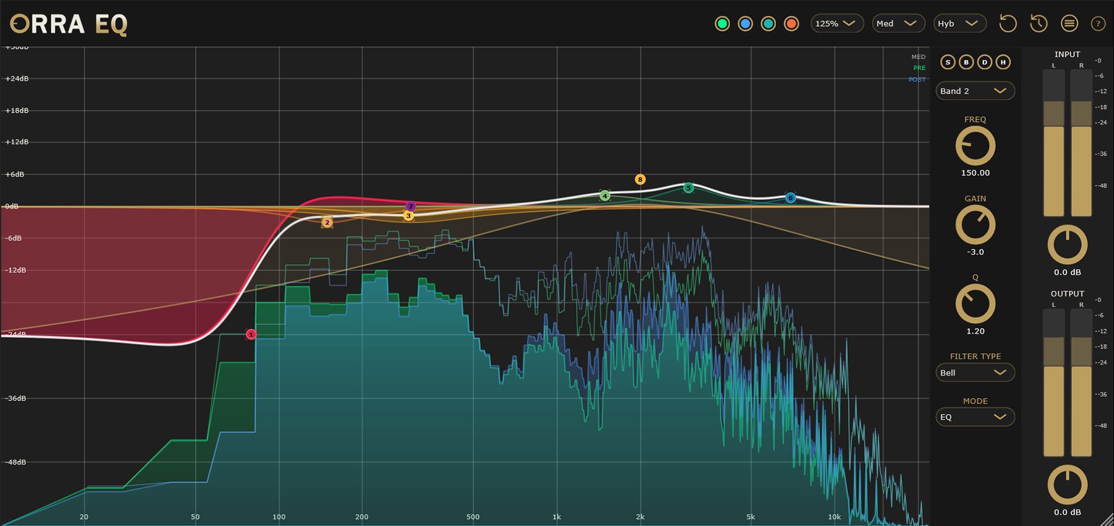Toggle the H circle button
Image resolution: width=1114 pixels, height=526 pixels.
coord(1003,62)
